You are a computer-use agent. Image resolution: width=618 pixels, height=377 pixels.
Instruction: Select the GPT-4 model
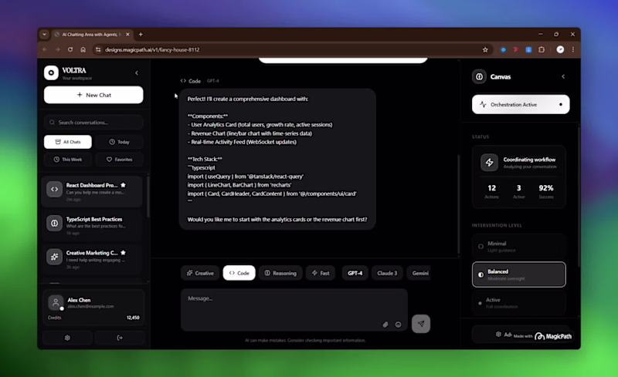[x=355, y=273]
